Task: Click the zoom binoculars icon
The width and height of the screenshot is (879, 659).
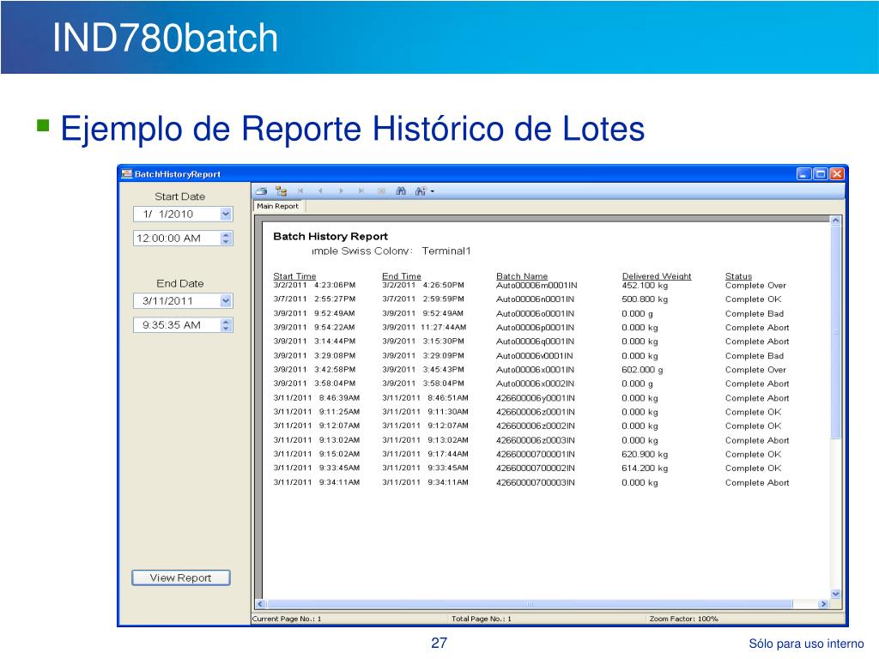Action: click(421, 191)
